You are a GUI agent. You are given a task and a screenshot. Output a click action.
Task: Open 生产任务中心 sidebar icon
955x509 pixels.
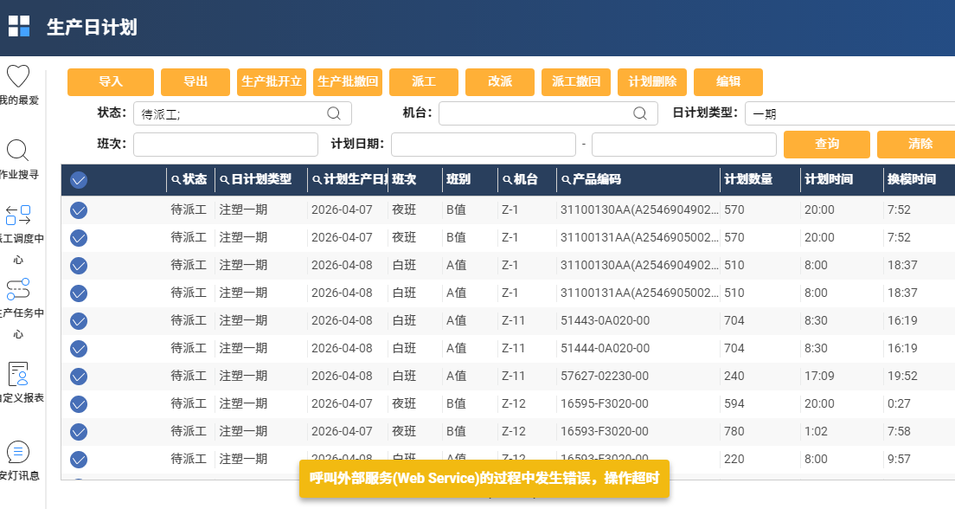18,289
